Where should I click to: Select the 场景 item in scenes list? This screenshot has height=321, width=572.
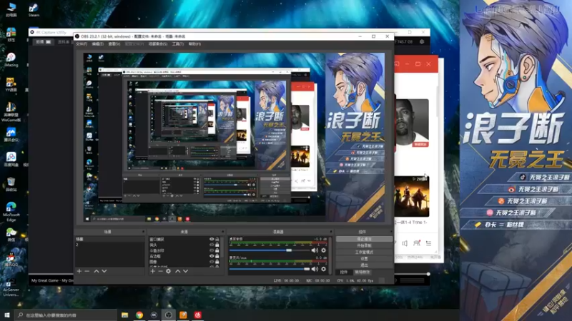[x=109, y=239]
